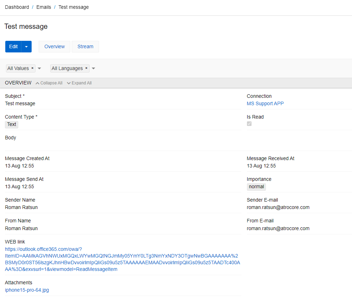352x298 pixels.
Task: Click the Edit button
Action: coord(13,46)
